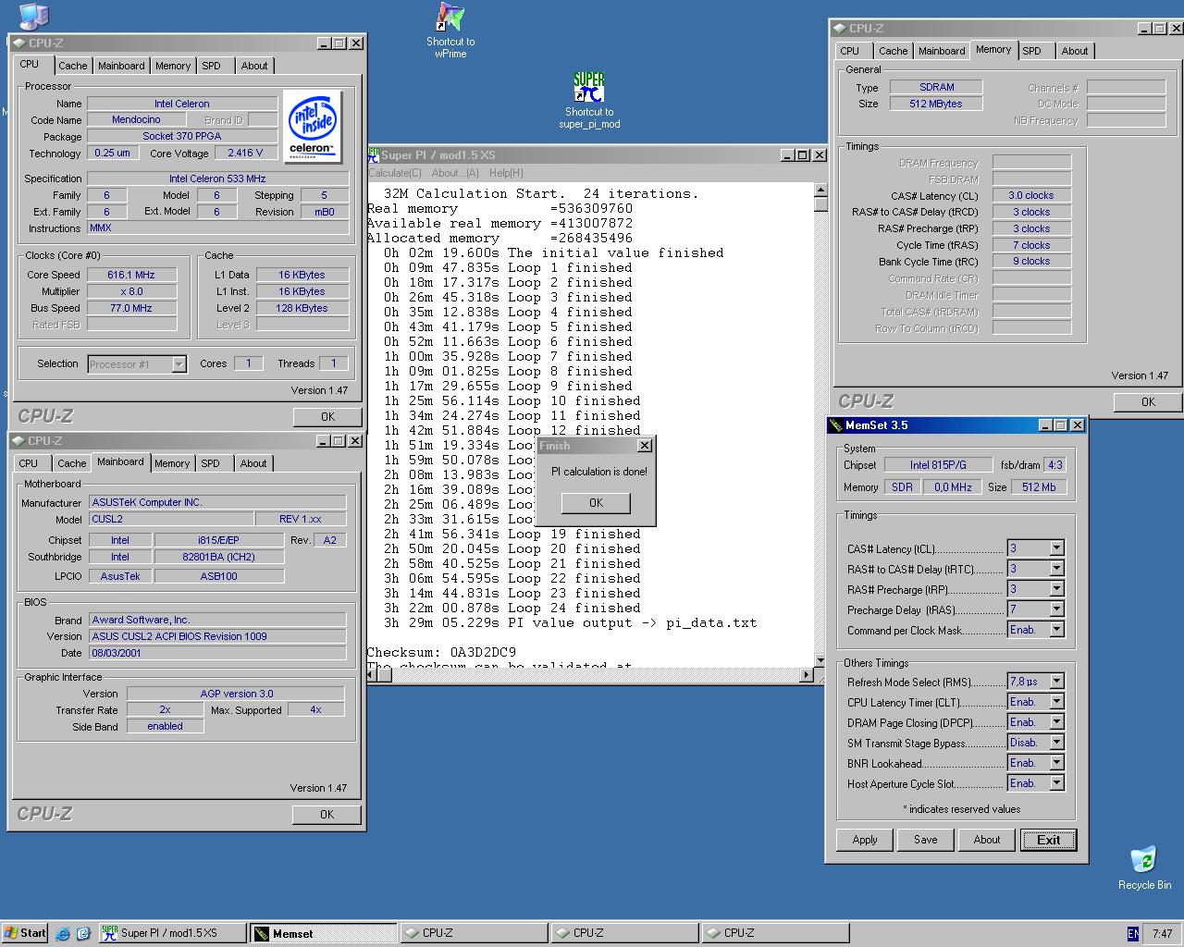The image size is (1184, 947).
Task: Expand Command per Clock Mask dropdown
Action: pyautogui.click(x=1056, y=630)
